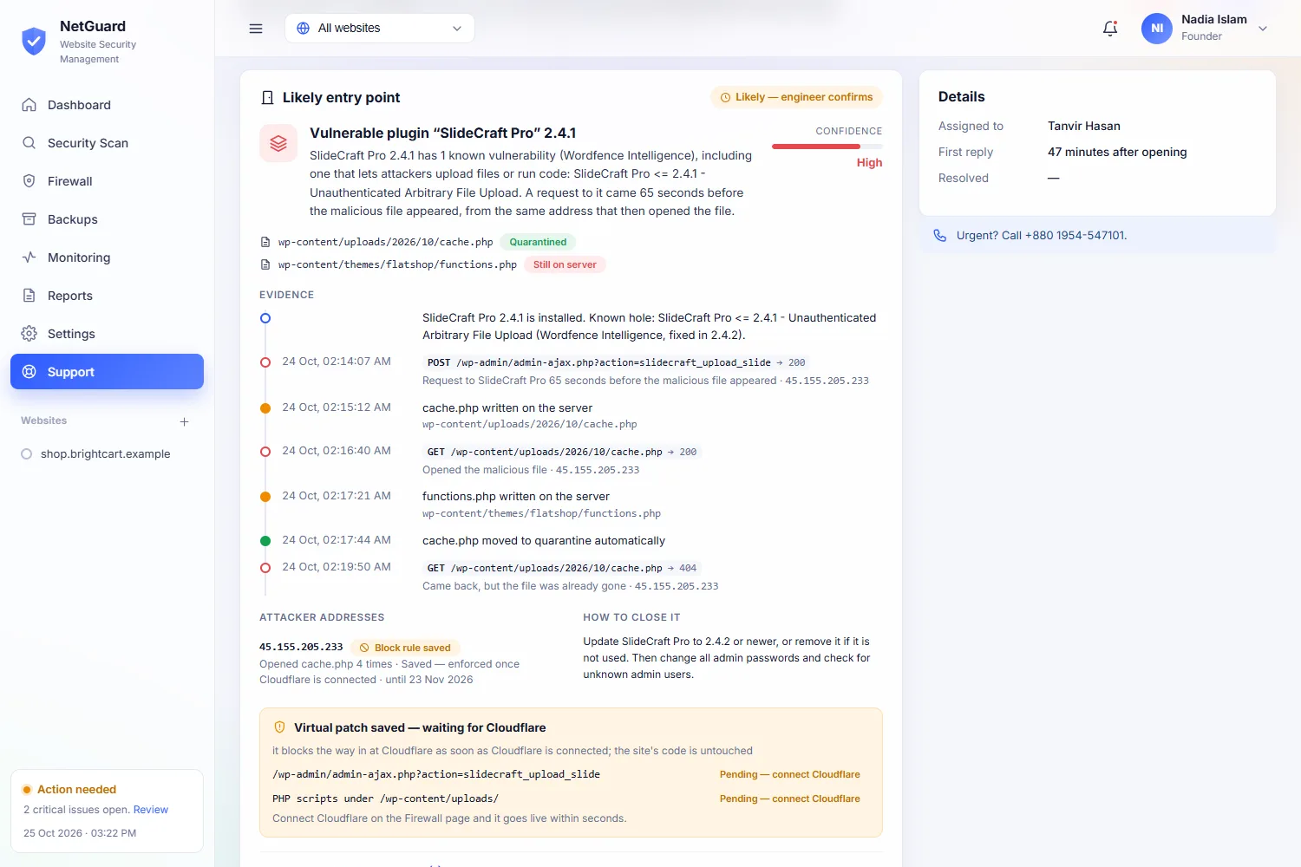The width and height of the screenshot is (1301, 867).
Task: Go to Dashboard in the sidebar
Action: click(108, 105)
